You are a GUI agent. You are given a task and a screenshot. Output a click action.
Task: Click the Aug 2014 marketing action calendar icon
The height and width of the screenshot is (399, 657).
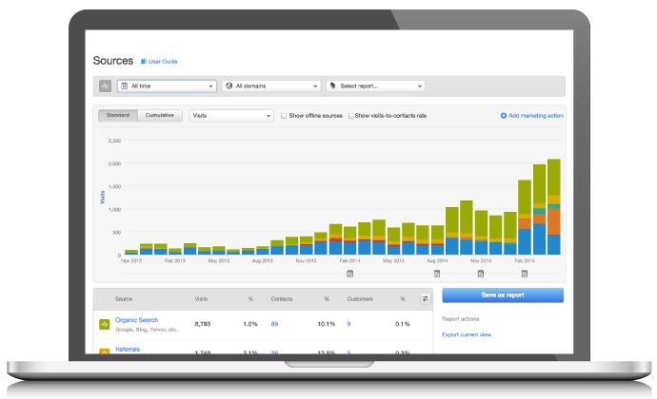coord(437,274)
